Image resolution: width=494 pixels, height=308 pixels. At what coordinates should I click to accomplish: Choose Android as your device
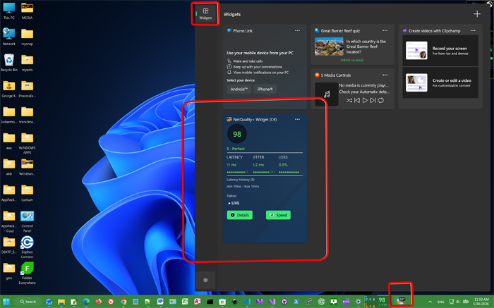(239, 89)
